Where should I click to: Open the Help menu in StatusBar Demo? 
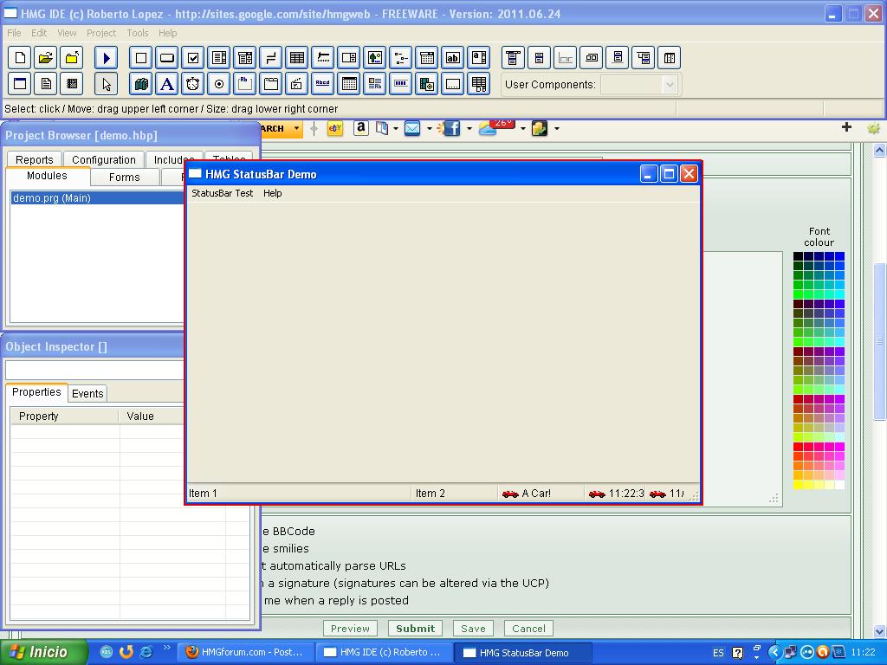(x=273, y=193)
